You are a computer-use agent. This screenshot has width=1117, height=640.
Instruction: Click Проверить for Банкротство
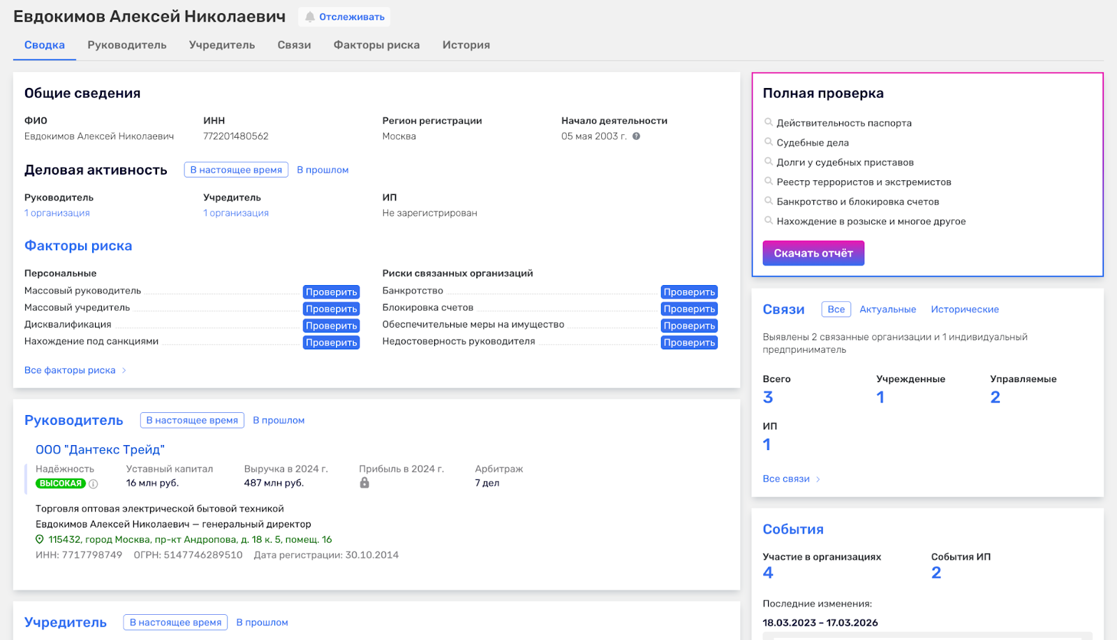[688, 292]
